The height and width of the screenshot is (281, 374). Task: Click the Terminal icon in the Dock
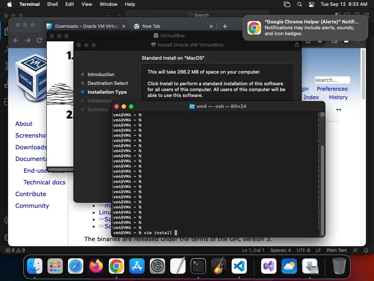pos(198,266)
